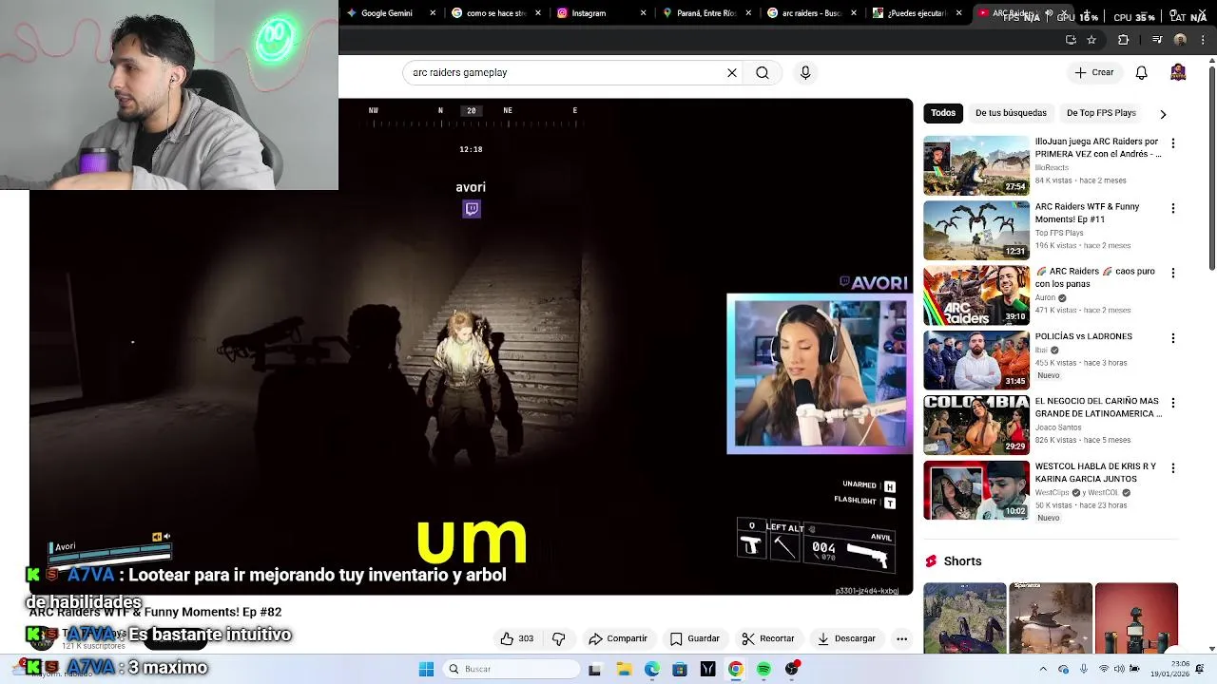Download the video via Descargar
Screen dimensions: 1217x684
point(846,638)
